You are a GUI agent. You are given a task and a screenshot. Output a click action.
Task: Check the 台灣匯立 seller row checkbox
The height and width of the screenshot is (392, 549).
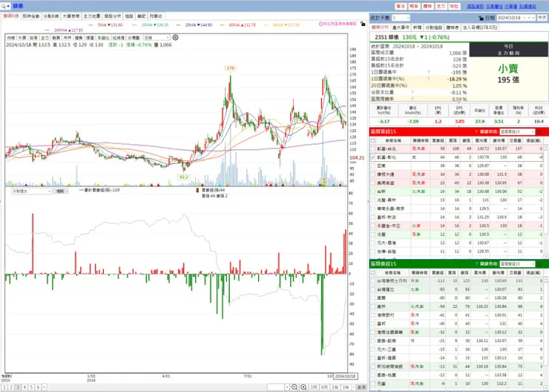coord(373,290)
